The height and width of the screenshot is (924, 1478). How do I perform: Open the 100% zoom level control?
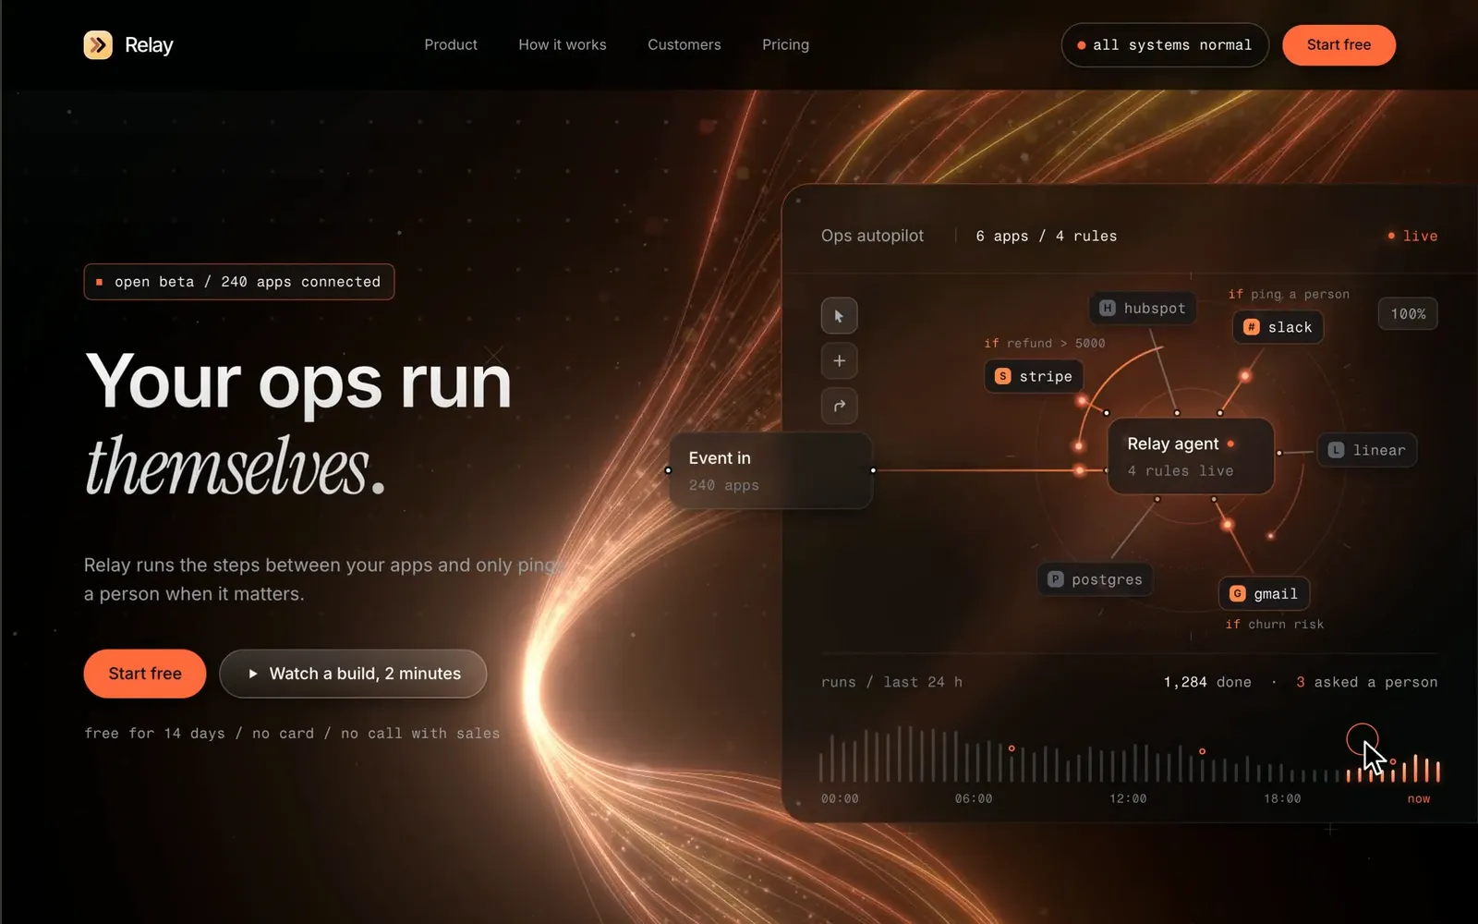click(x=1408, y=314)
